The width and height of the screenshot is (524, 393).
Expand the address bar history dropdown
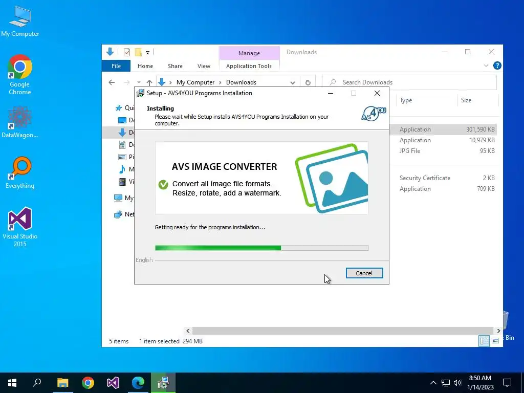click(x=292, y=82)
